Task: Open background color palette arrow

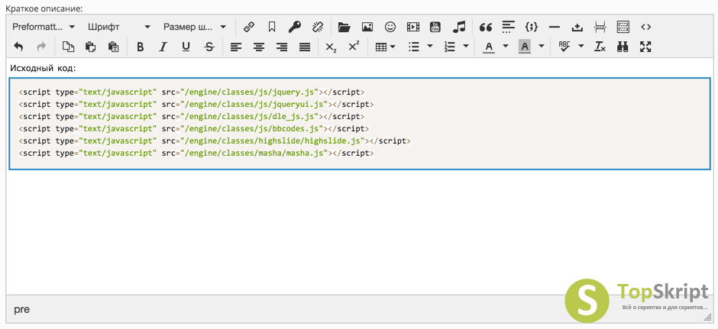Action: coord(542,47)
